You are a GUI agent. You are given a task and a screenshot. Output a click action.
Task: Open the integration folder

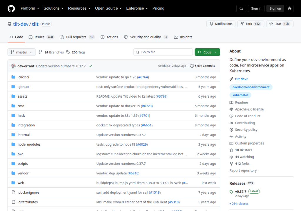click(26, 125)
